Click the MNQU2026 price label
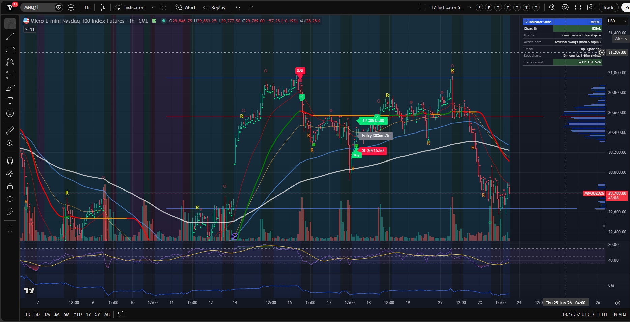Image resolution: width=630 pixels, height=322 pixels. pyautogui.click(x=594, y=193)
